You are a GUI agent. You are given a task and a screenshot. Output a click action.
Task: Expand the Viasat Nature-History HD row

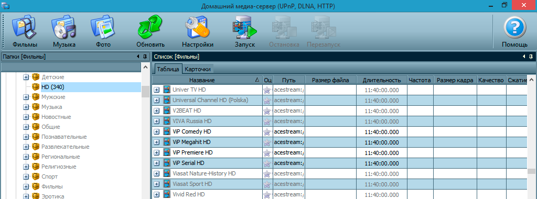click(156, 174)
